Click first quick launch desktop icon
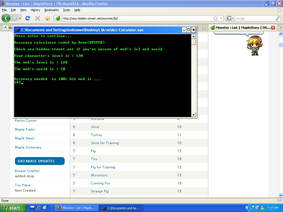Screen dimensions: 283x212 [32, 208]
